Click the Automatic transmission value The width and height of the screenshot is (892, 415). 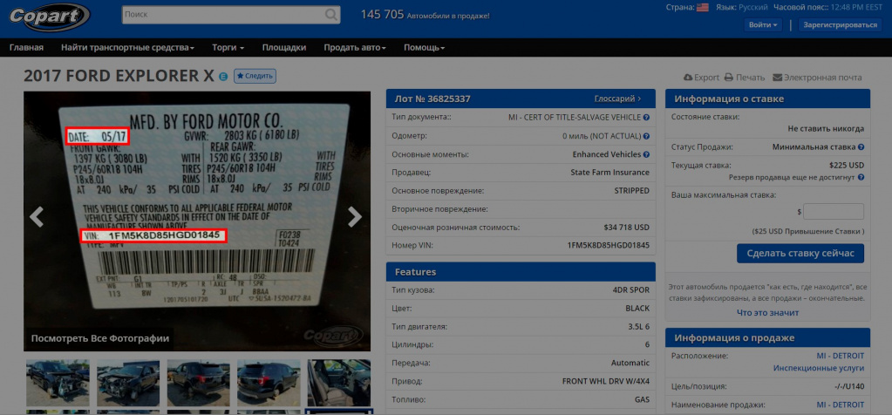pyautogui.click(x=630, y=363)
